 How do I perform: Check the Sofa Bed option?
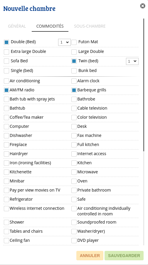[6, 61]
